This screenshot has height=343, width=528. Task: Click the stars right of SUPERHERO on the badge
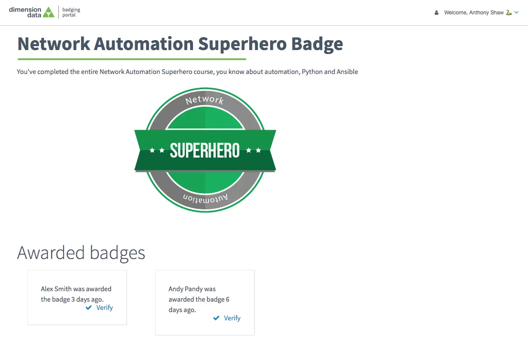254,151
